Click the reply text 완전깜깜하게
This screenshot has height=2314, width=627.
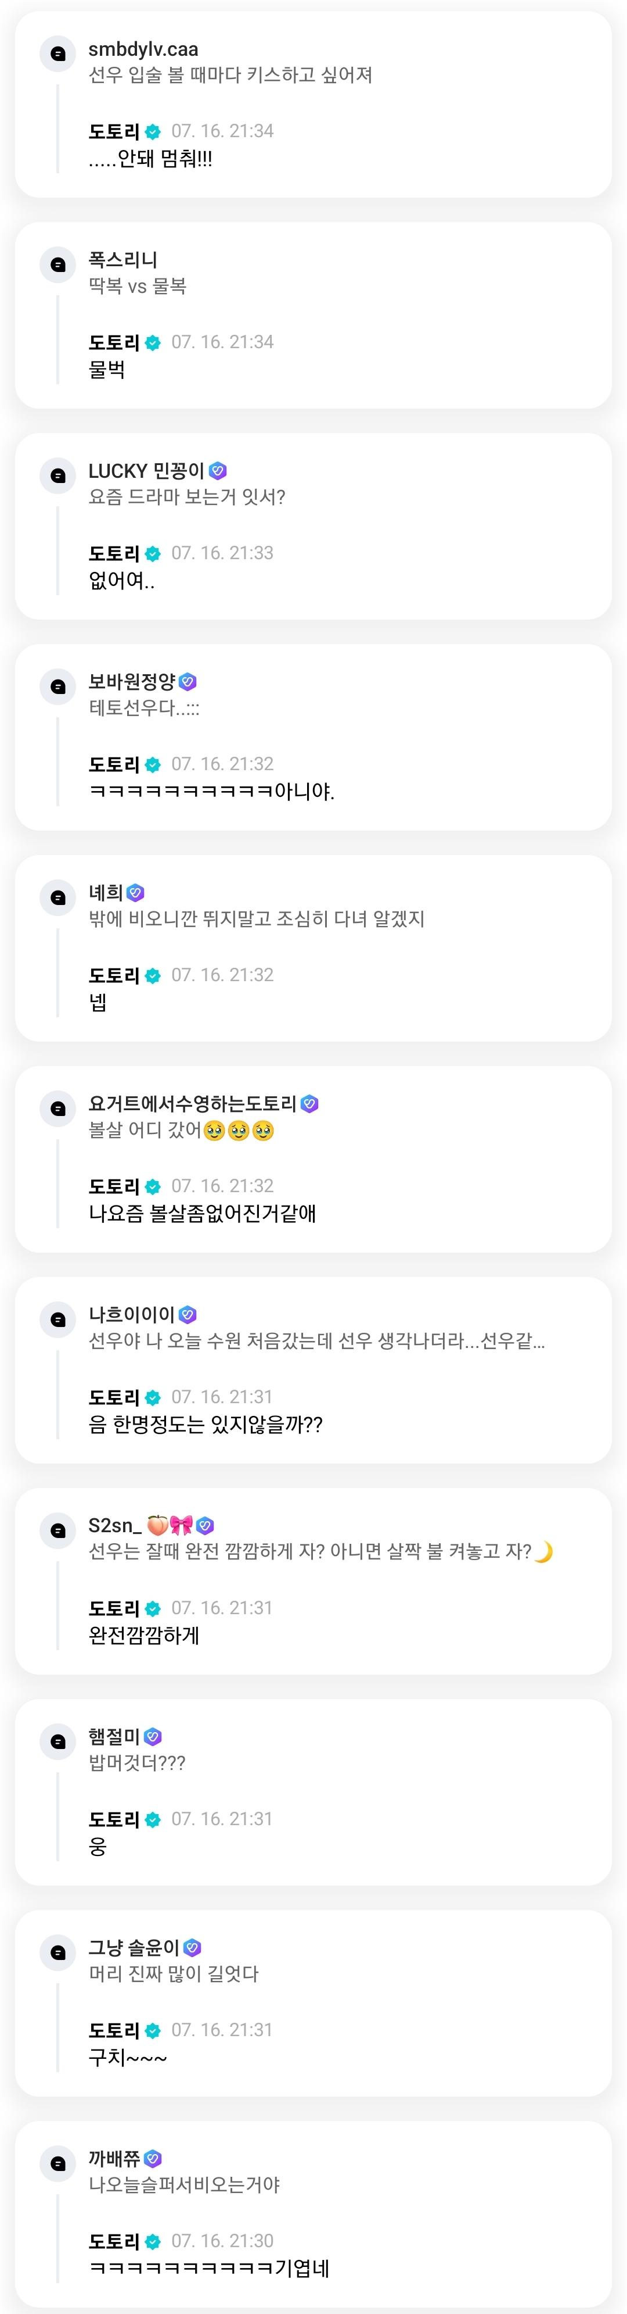[x=143, y=1635]
